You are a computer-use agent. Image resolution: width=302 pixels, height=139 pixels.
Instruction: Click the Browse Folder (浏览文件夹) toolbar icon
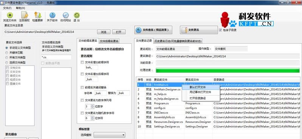[x=9, y=15]
